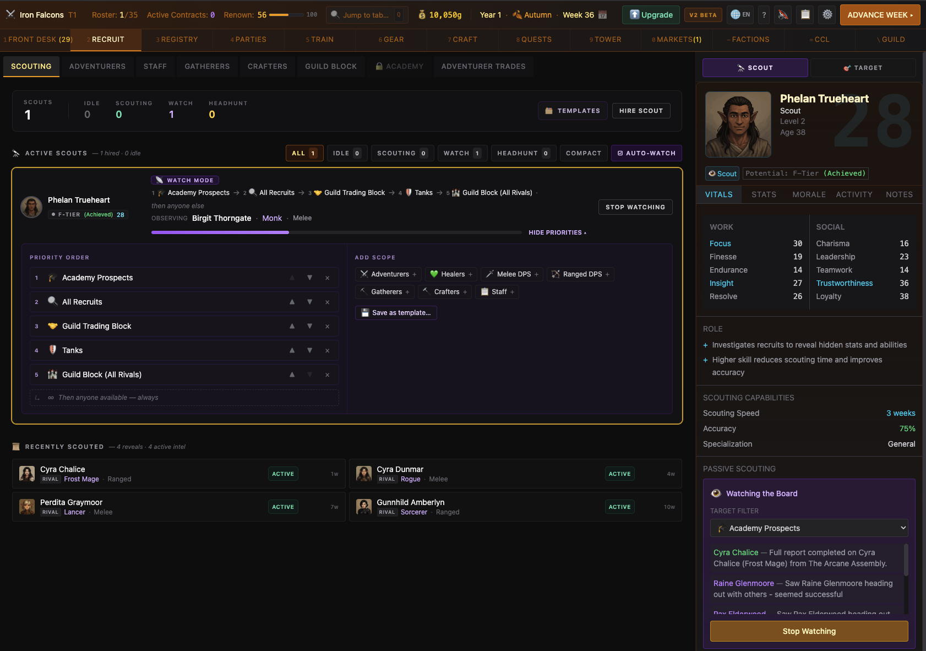Remove Guild Block (All Rivals) priority

[x=327, y=375]
